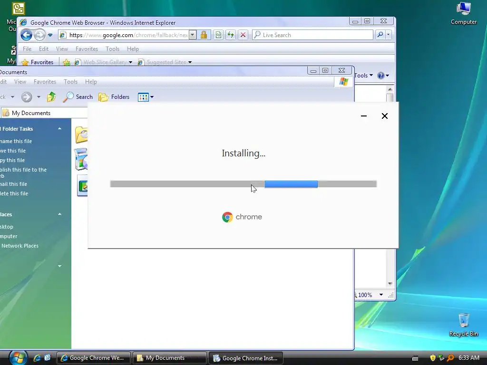Close the Chrome installer dialog
487x365 pixels.
(384, 116)
